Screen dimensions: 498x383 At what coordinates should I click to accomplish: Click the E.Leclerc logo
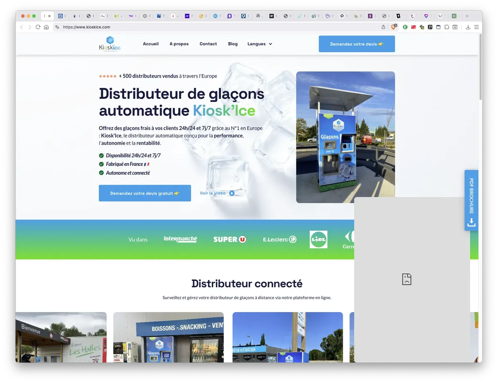coord(280,239)
